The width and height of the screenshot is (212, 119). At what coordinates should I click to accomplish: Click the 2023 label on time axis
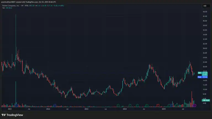click(86, 109)
